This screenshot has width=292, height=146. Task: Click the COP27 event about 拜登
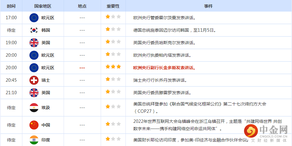click(x=200, y=108)
